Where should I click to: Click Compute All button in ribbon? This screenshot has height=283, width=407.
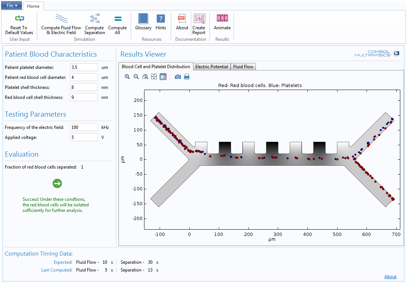[x=117, y=19]
